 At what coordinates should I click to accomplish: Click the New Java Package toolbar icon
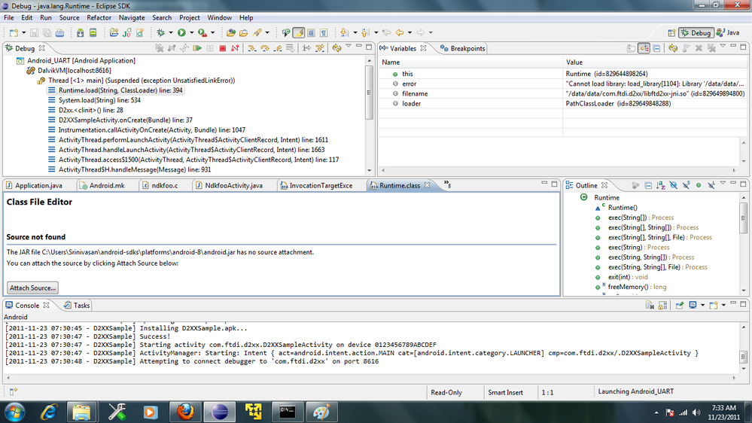point(114,32)
